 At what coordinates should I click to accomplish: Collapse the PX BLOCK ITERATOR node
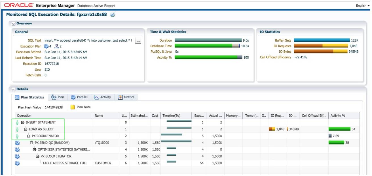pos(37,156)
